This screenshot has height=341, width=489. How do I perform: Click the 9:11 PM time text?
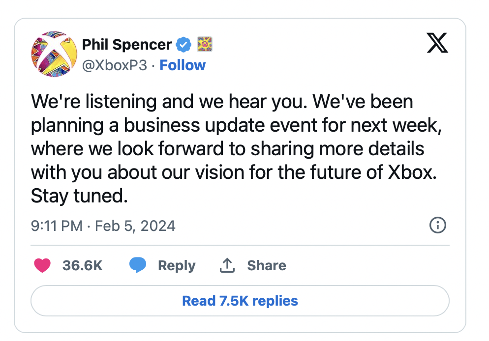coord(56,226)
